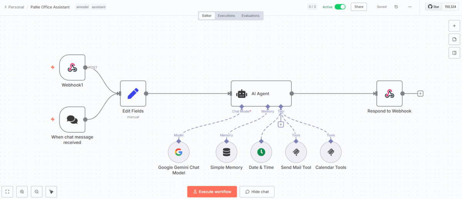Screen dimensions: 462x199
Task: Hide the chat panel
Action: [x=257, y=192]
